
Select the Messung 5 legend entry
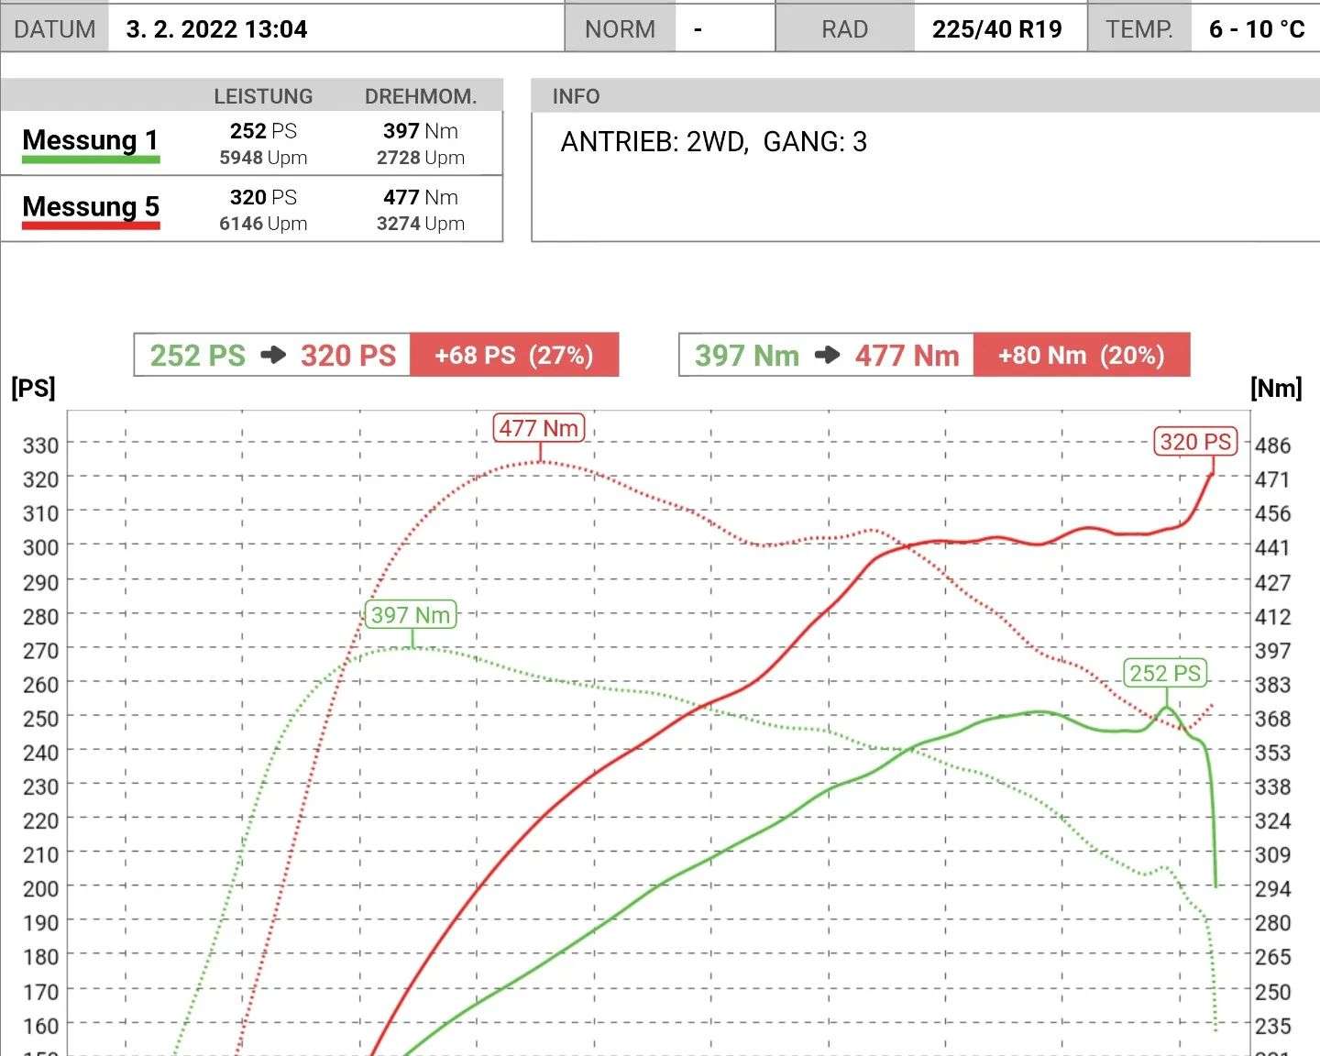(x=90, y=206)
